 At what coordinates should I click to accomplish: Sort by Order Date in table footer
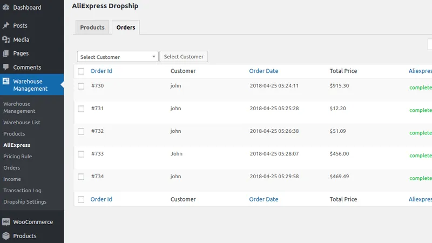click(264, 199)
